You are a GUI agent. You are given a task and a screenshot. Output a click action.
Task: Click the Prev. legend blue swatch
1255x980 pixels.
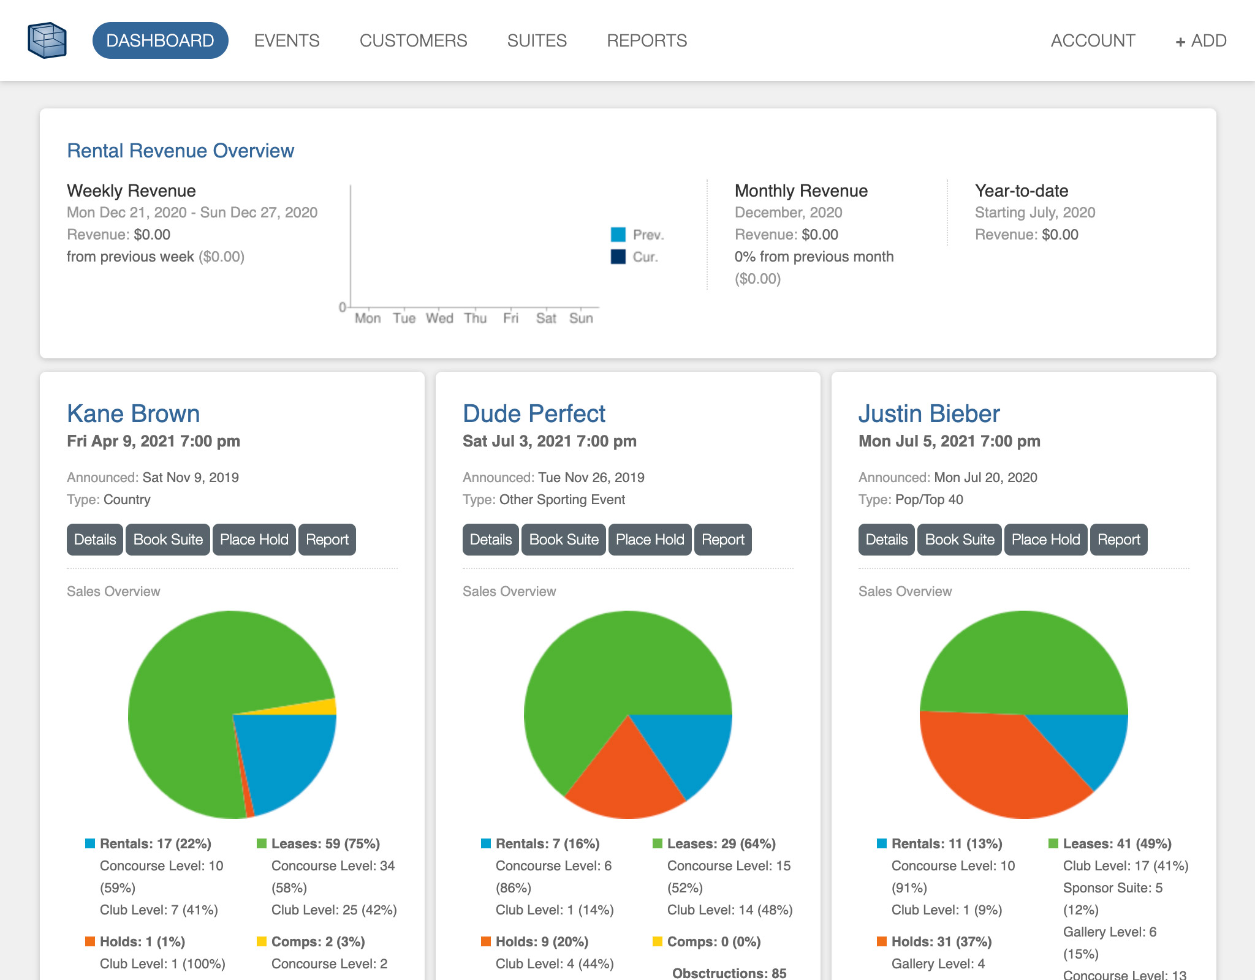pos(618,235)
